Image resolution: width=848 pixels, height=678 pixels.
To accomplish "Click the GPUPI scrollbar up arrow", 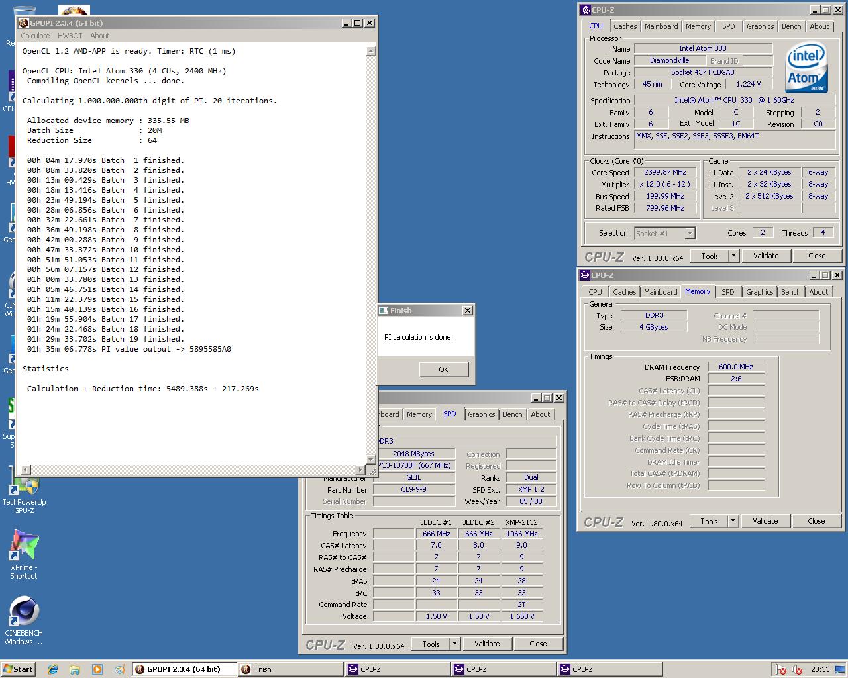I will pyautogui.click(x=371, y=51).
